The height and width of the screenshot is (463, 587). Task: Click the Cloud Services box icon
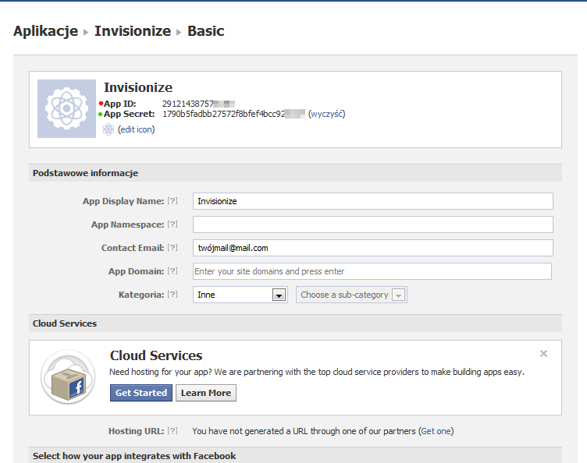click(x=68, y=377)
